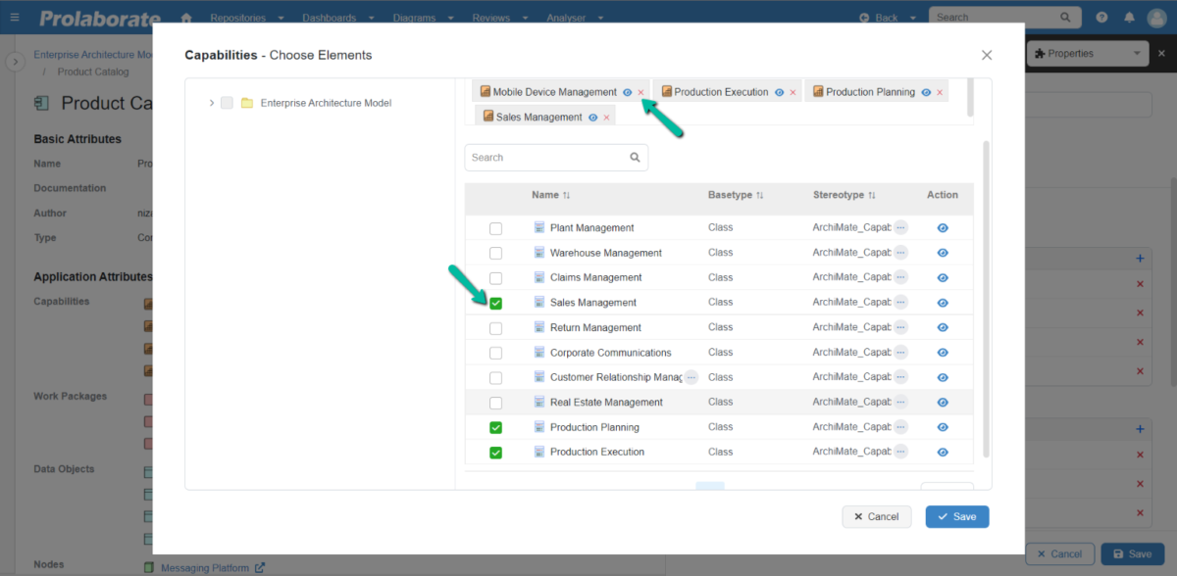Remove the Production Execution chip via its x icon
This screenshot has height=576, width=1177.
click(x=792, y=91)
